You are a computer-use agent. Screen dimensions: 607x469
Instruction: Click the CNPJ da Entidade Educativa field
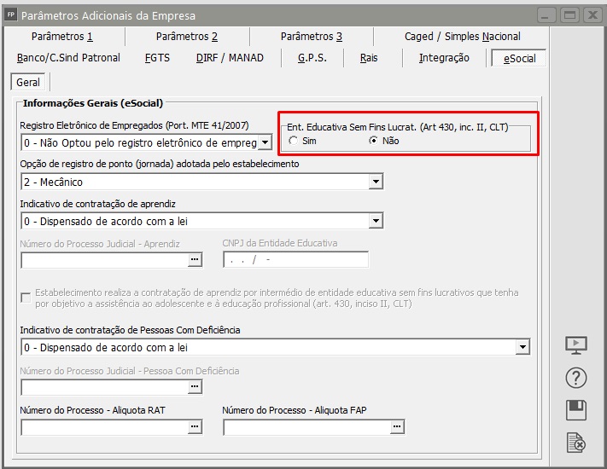click(x=295, y=259)
